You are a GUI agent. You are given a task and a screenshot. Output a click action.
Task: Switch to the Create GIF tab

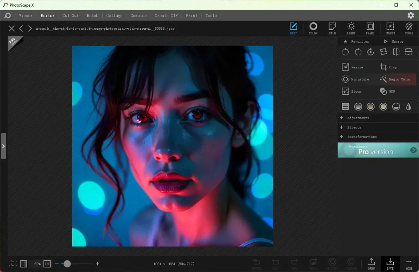pyautogui.click(x=166, y=16)
